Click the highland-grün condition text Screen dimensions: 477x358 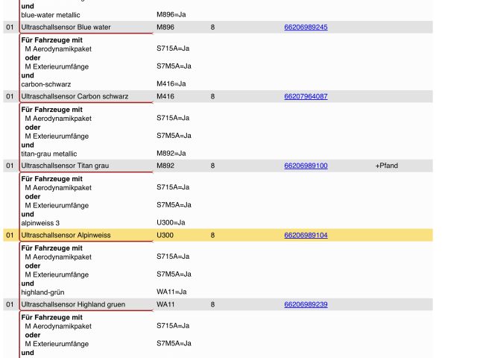click(48, 292)
